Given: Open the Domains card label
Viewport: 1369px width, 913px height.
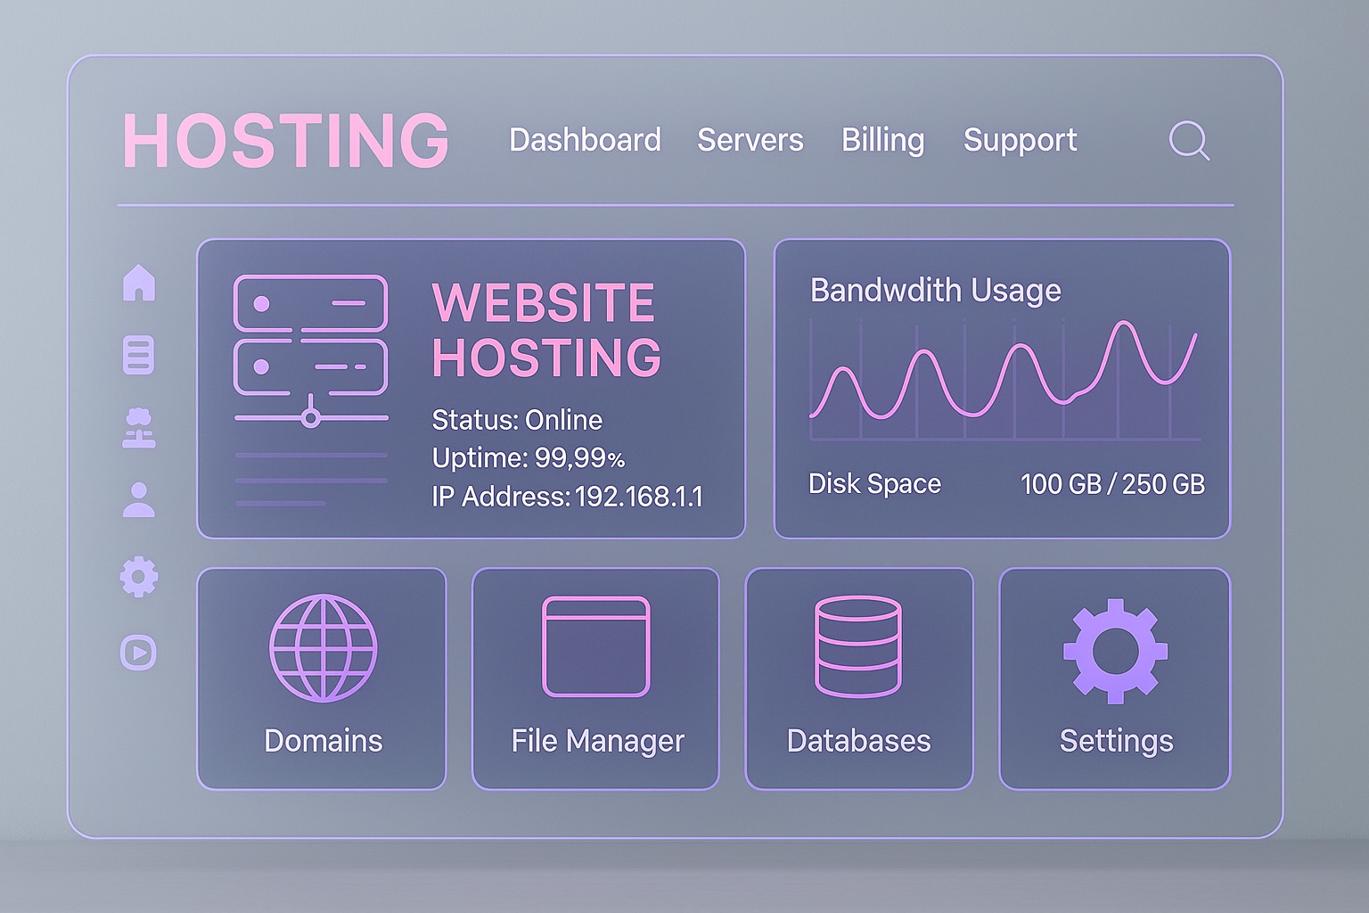Looking at the screenshot, I should click(323, 741).
